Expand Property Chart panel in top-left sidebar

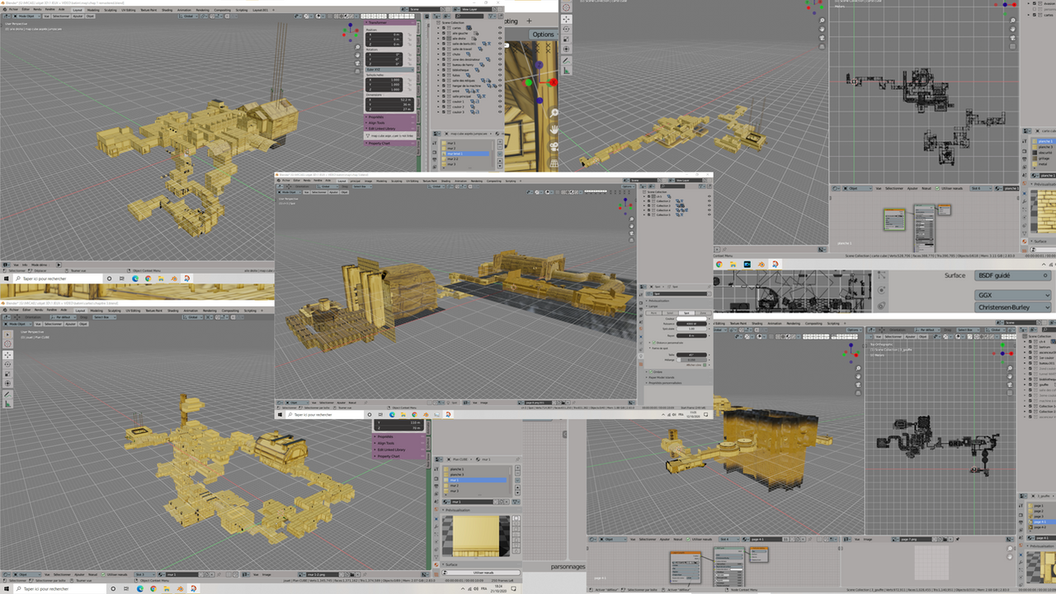click(389, 143)
